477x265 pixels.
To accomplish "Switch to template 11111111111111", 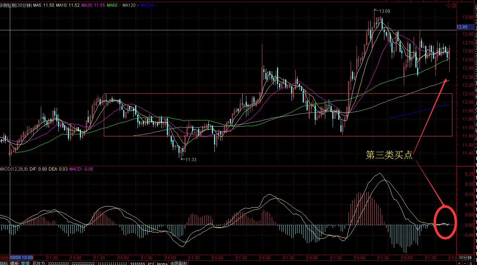I will pyautogui.click(x=113, y=263).
